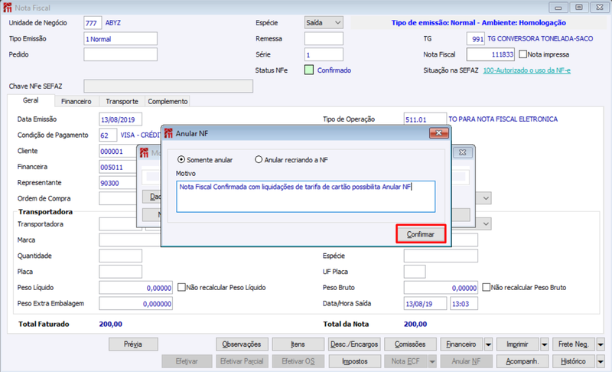Screen dimensions: 612x372
Task: Click the Anular NF bottom button
Action: [x=467, y=361]
